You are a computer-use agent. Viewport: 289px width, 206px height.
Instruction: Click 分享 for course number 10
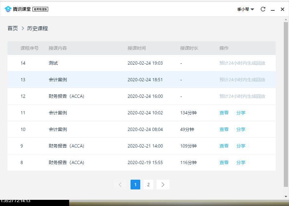pos(241,129)
